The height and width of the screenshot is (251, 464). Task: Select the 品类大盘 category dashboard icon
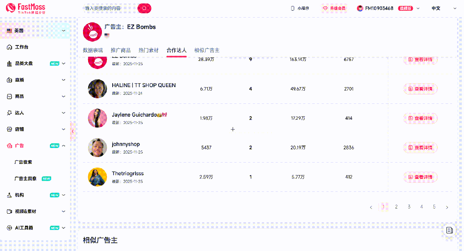(10, 63)
